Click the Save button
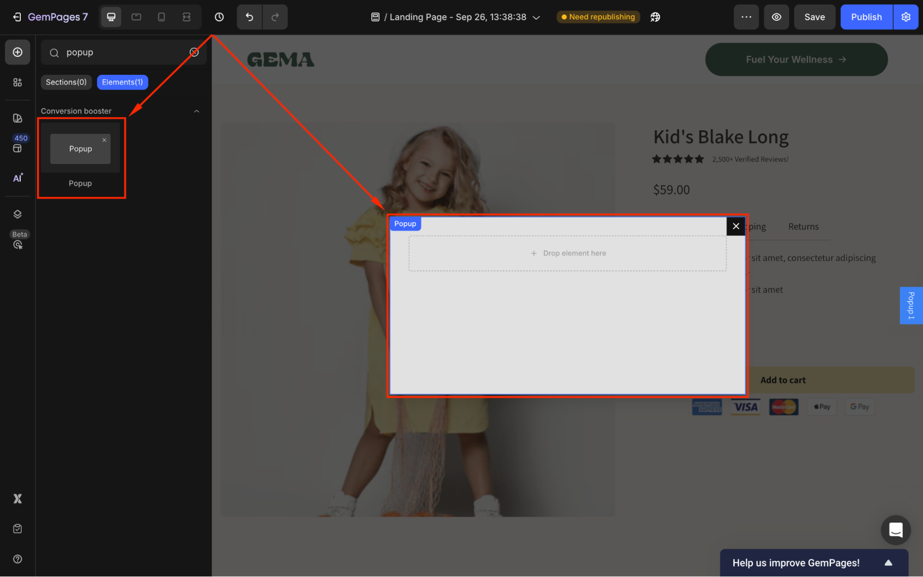923x577 pixels. [814, 17]
